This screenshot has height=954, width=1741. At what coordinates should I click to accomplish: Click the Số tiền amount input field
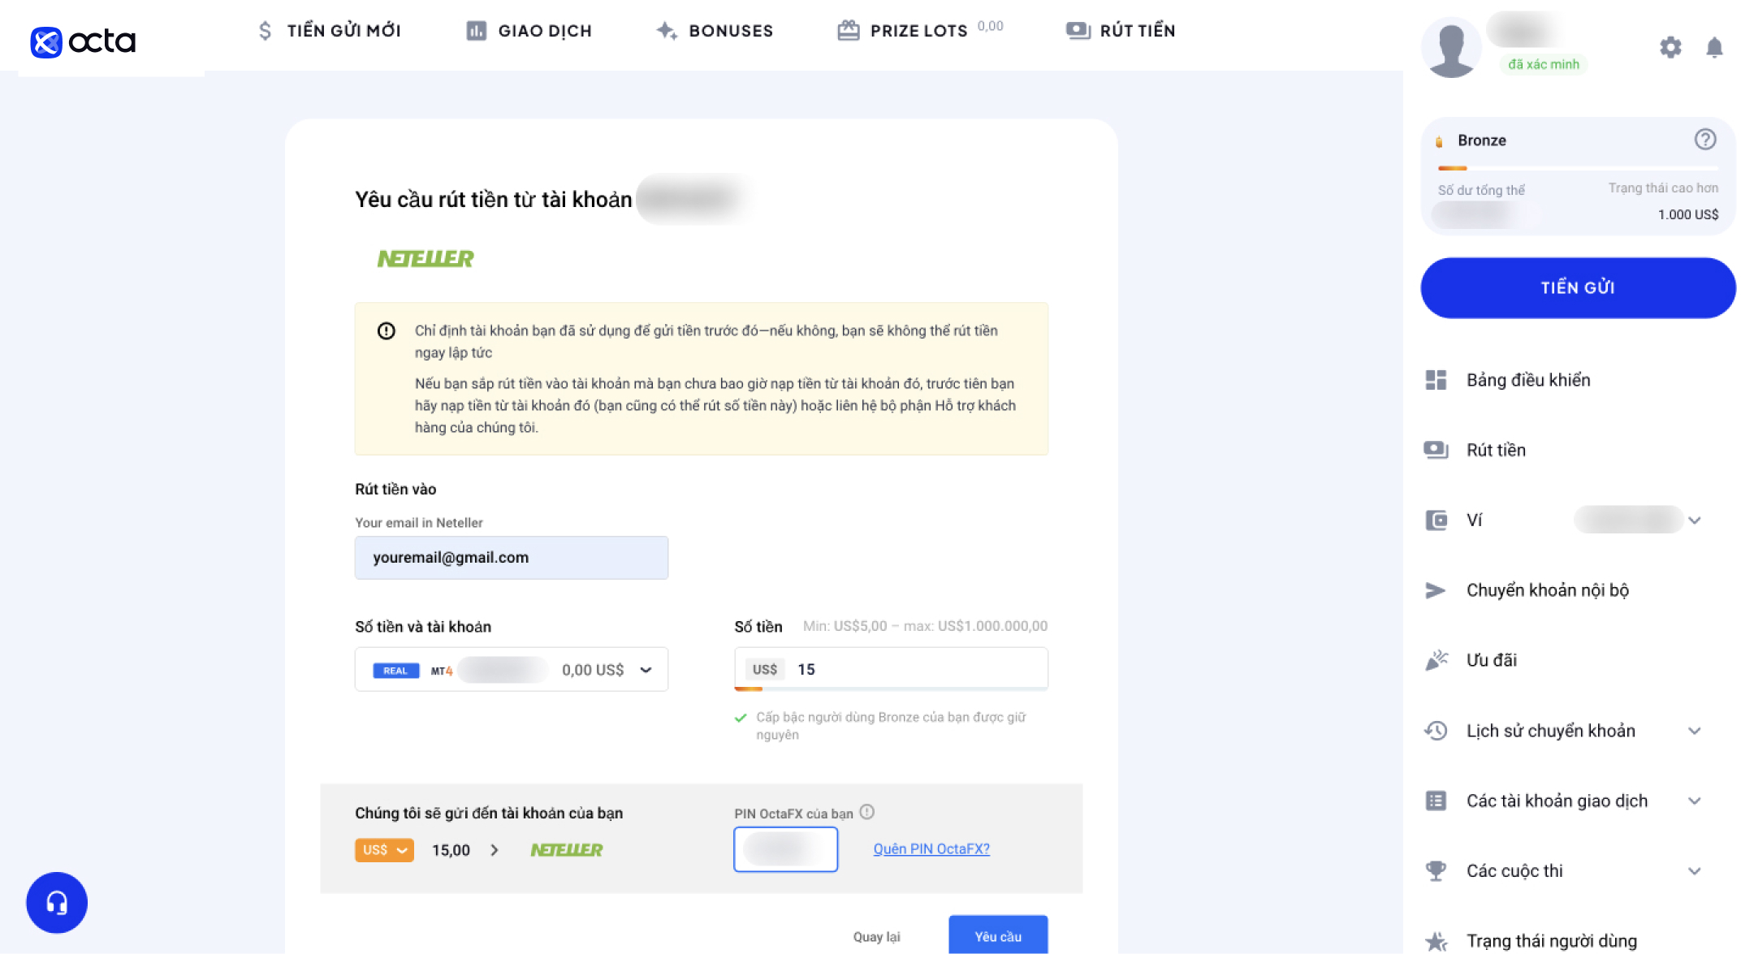891,669
